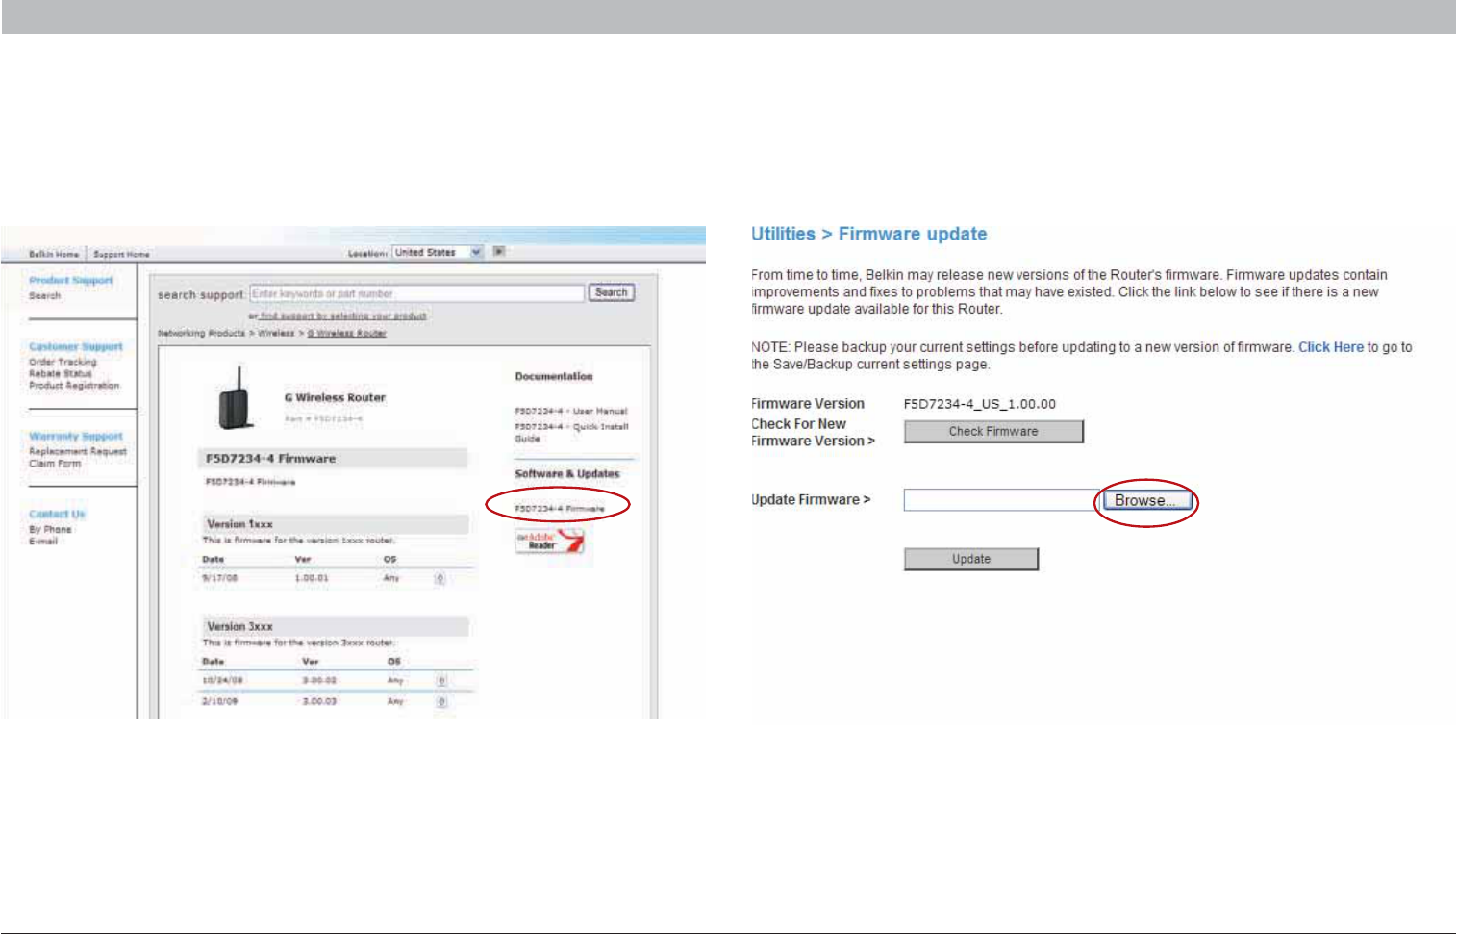Click the Software & Updates heading
1457x934 pixels.
coord(567,474)
